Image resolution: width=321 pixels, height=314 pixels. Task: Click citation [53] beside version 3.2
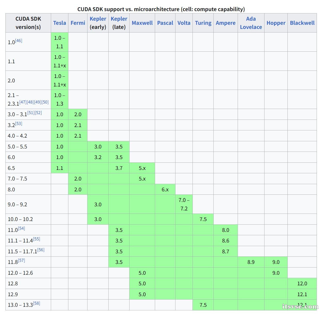pos(19,123)
